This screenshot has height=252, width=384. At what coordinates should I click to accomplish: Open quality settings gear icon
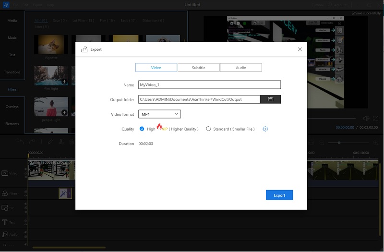coord(265,129)
